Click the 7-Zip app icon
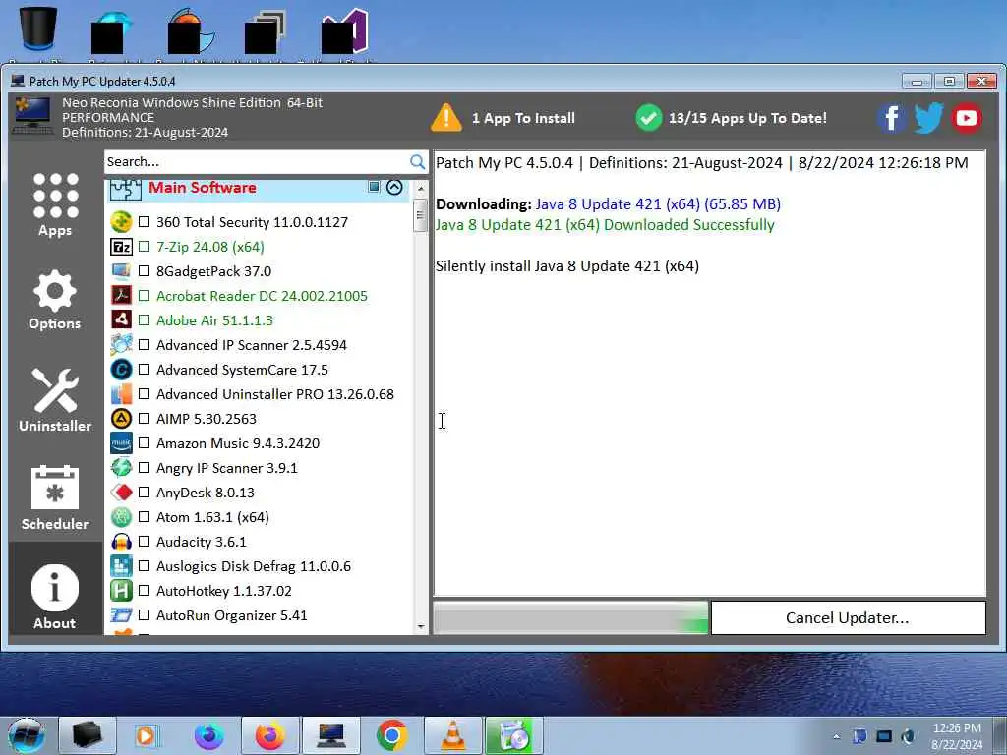1007x755 pixels. 121,247
